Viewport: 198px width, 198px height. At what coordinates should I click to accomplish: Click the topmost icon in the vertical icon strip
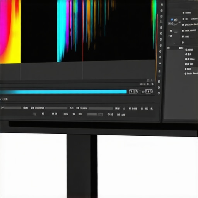pos(162,5)
